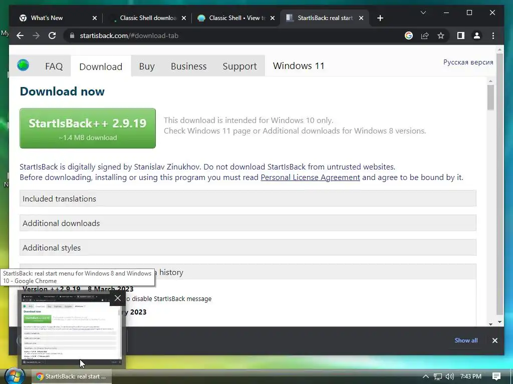Open the volume tray icon
Image resolution: width=513 pixels, height=384 pixels.
[x=450, y=376]
